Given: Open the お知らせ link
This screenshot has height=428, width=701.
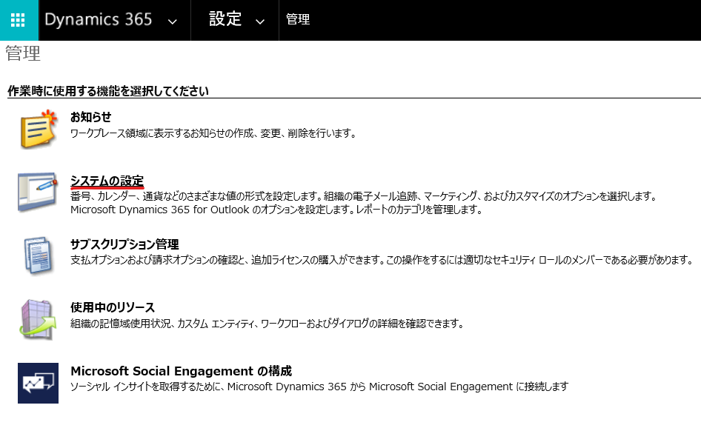Looking at the screenshot, I should (90, 117).
